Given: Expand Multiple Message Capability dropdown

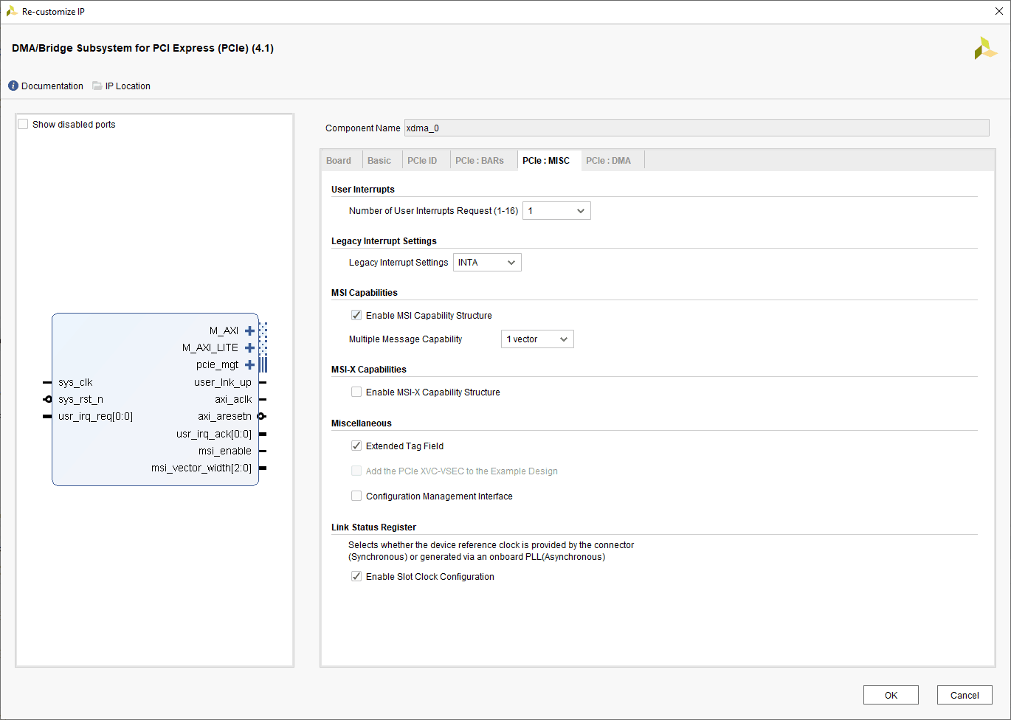Looking at the screenshot, I should tap(537, 339).
